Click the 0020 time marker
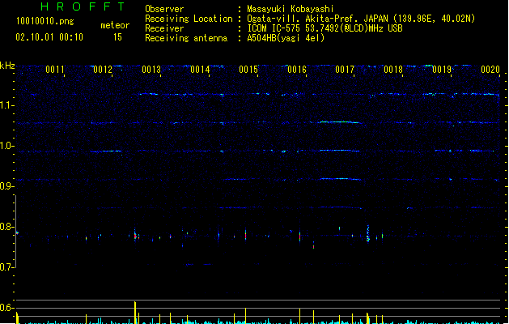The image size is (509, 324). tap(490, 70)
